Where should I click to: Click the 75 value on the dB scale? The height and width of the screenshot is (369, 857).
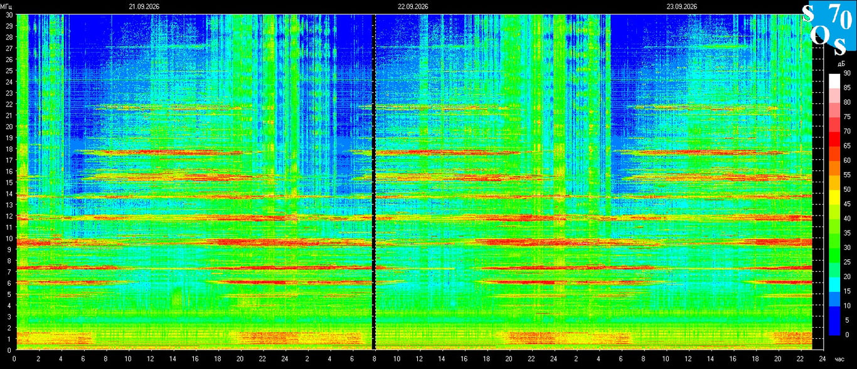pos(846,117)
